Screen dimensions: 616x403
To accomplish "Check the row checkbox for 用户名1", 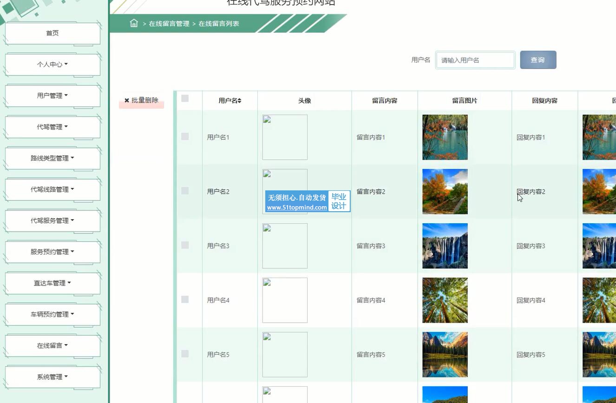I will (x=185, y=136).
